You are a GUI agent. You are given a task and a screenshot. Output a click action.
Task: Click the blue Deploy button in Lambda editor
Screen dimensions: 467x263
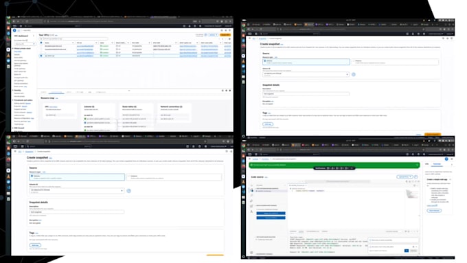[271, 214]
